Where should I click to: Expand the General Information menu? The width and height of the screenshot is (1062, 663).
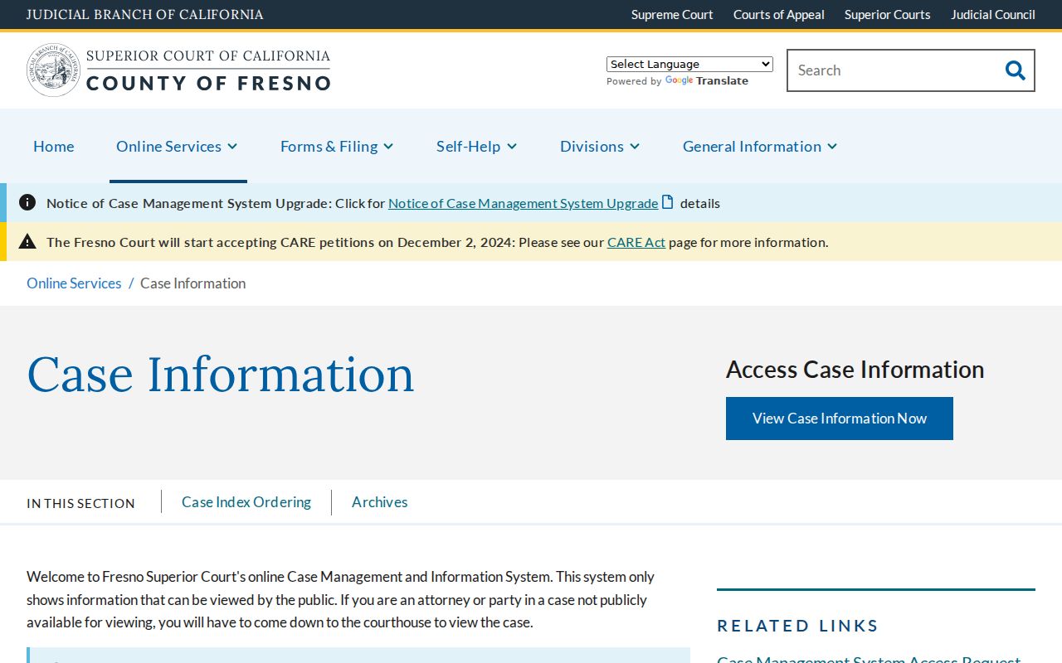[760, 146]
